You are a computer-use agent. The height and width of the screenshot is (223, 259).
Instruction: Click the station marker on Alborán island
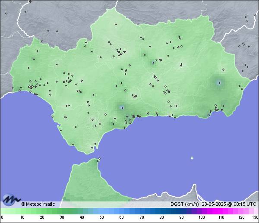192,158
